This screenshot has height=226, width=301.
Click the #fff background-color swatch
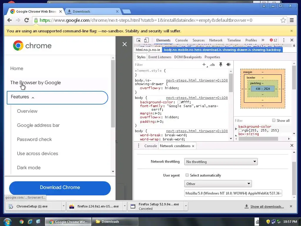(179, 102)
